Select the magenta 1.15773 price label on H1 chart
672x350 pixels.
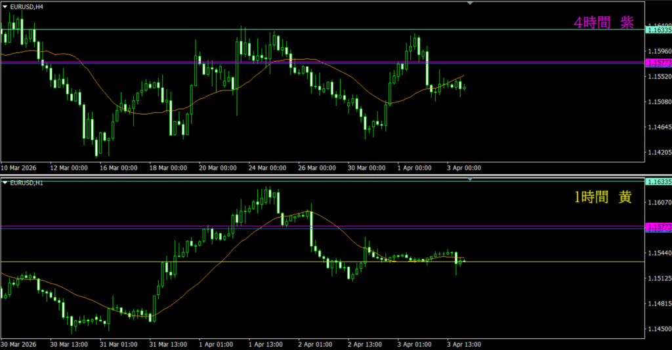[658, 227]
